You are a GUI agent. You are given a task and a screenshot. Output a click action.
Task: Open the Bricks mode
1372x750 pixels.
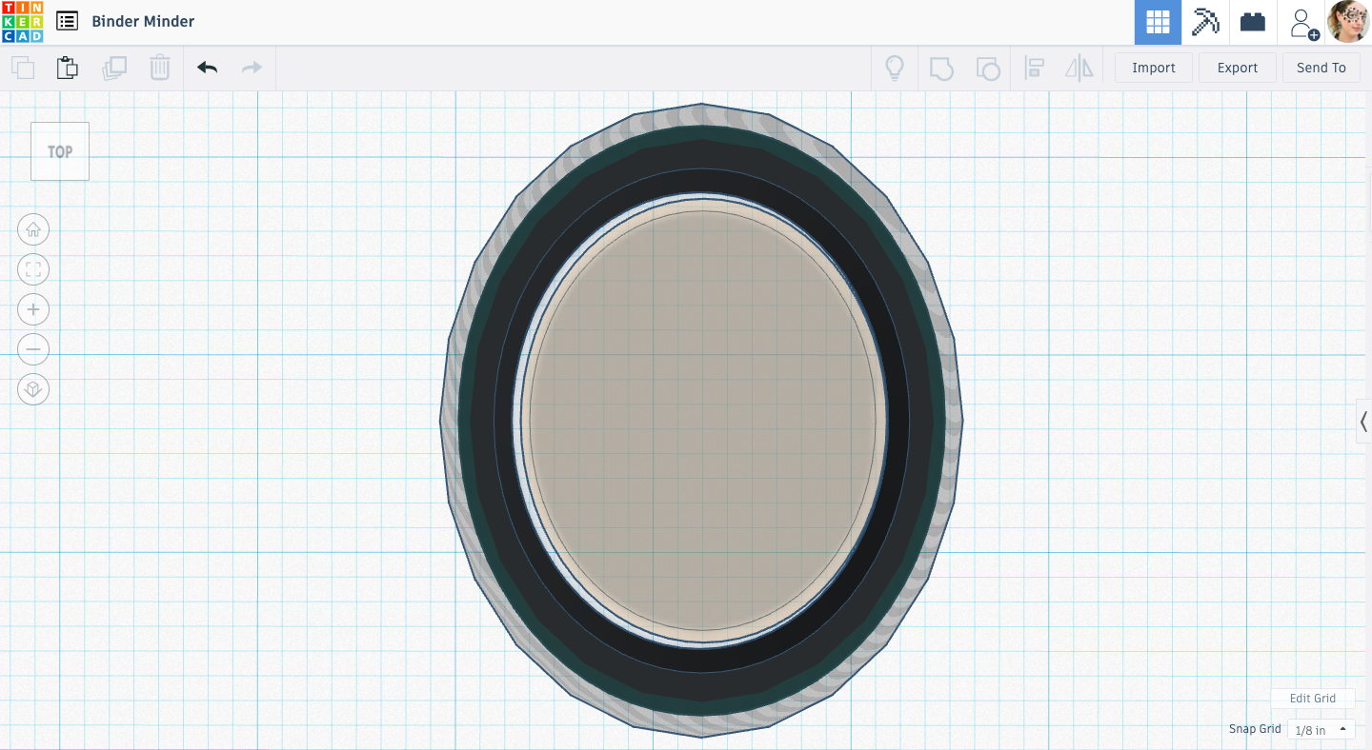pos(1253,22)
